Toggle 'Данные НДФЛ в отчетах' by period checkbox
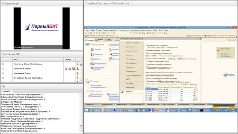The height and width of the screenshot is (134, 238). (146, 56)
